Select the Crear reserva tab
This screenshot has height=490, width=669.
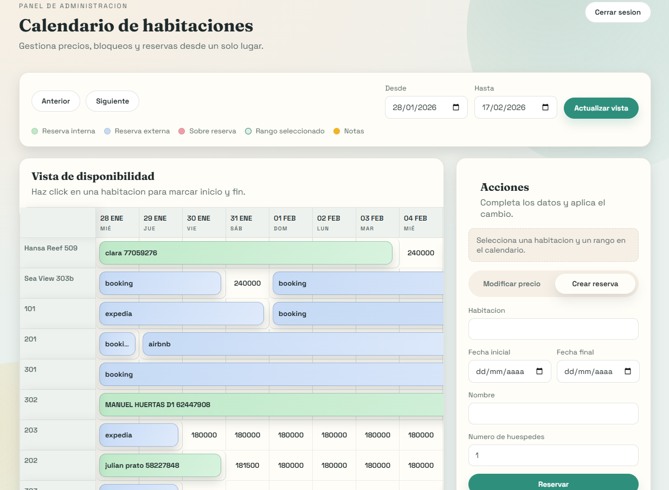click(595, 283)
